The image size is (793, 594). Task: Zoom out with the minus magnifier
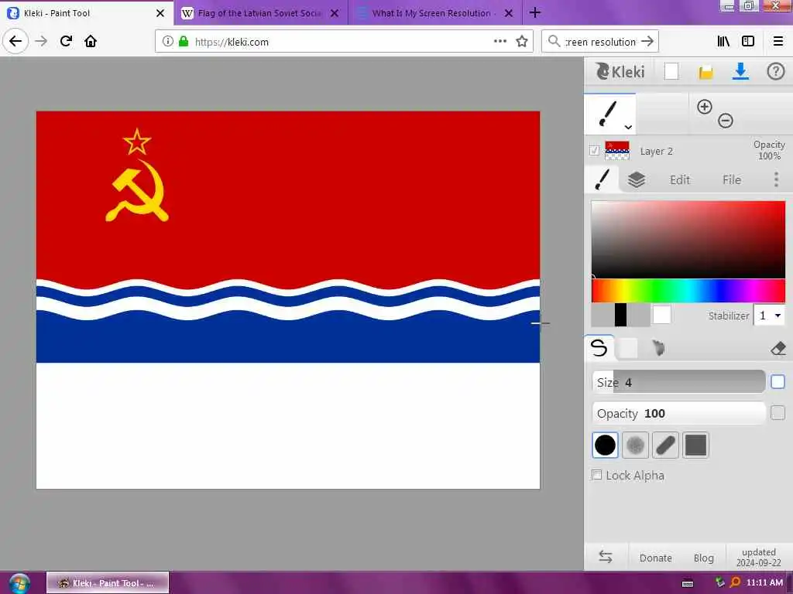(x=725, y=121)
